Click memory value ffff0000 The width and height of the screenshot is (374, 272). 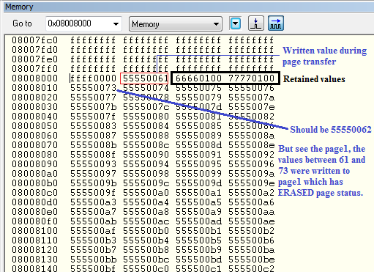pyautogui.click(x=93, y=78)
